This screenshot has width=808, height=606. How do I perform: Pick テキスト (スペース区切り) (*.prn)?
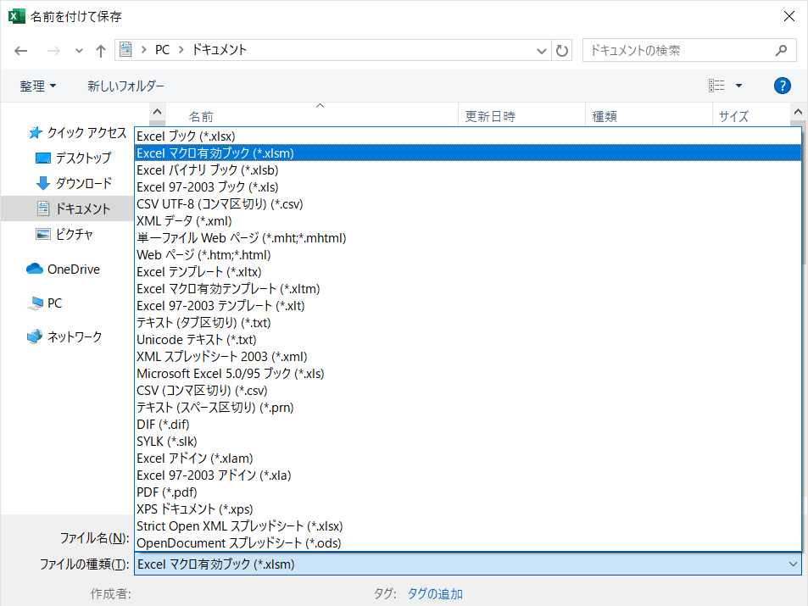point(468,408)
